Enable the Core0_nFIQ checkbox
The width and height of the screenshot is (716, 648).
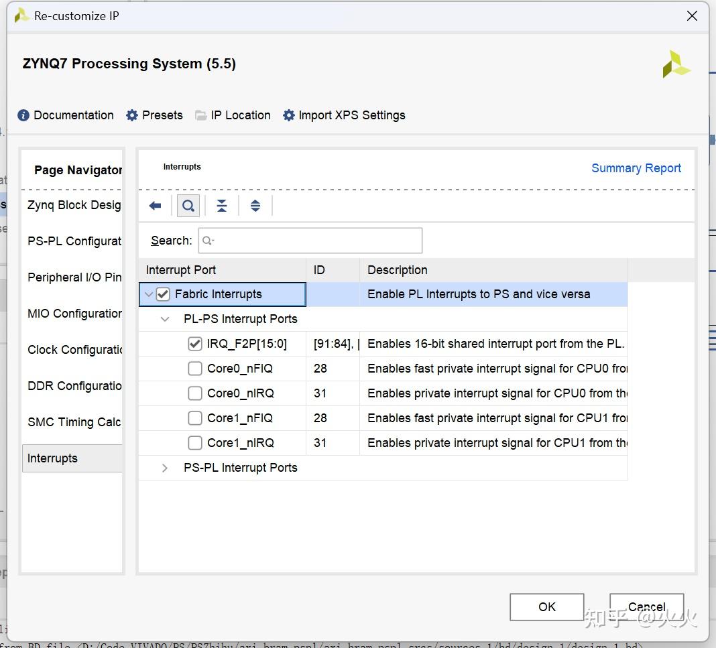pos(195,369)
